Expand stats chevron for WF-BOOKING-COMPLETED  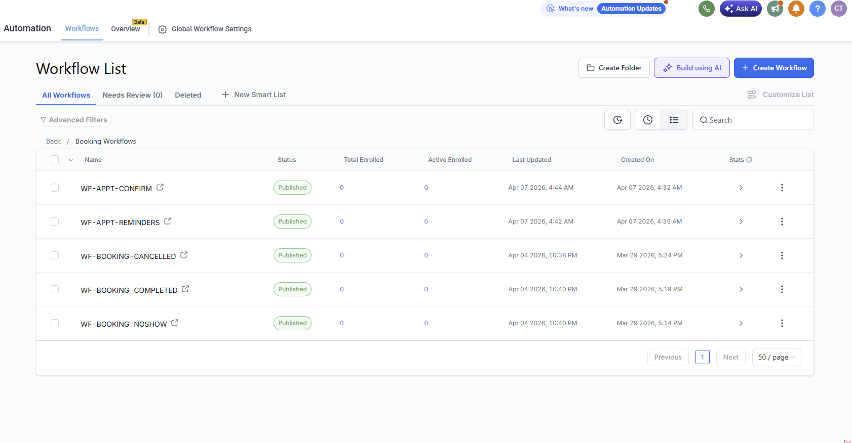(x=741, y=289)
